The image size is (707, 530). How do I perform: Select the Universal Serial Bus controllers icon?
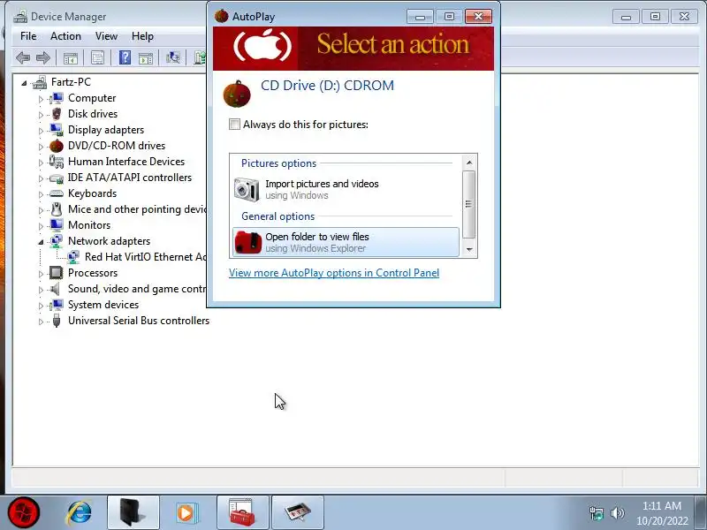pyautogui.click(x=57, y=321)
